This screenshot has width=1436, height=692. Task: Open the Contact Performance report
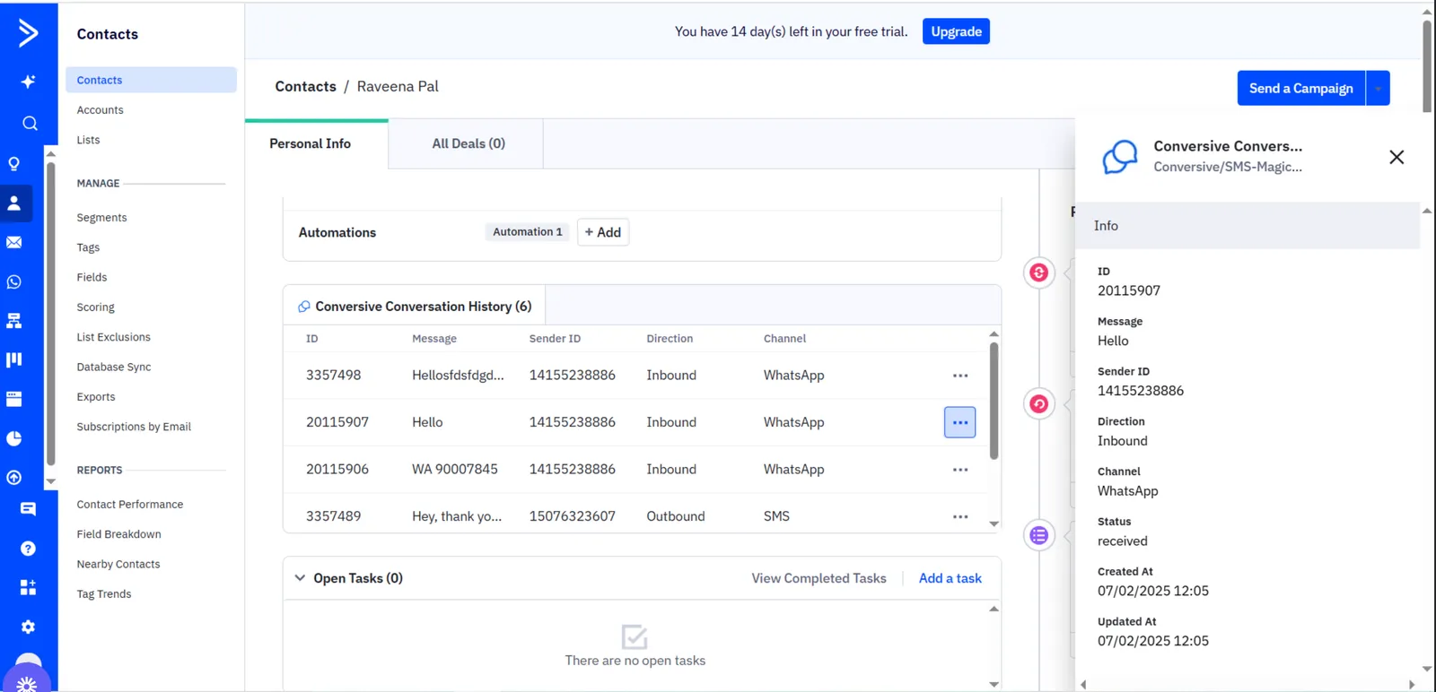point(130,505)
